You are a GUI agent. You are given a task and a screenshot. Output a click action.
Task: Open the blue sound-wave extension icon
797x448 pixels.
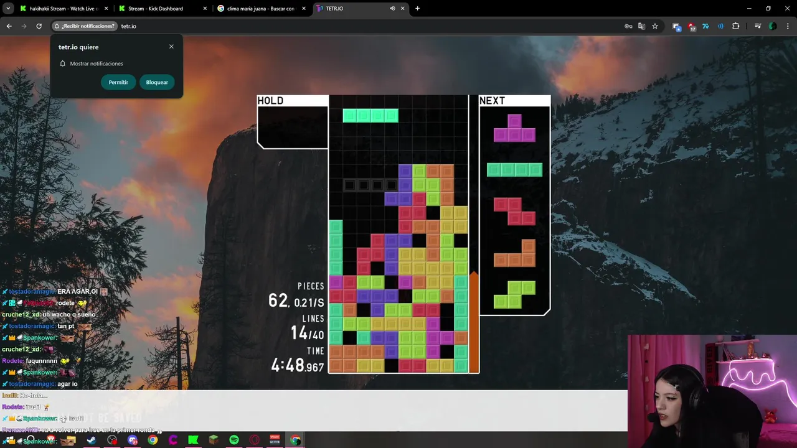click(720, 26)
